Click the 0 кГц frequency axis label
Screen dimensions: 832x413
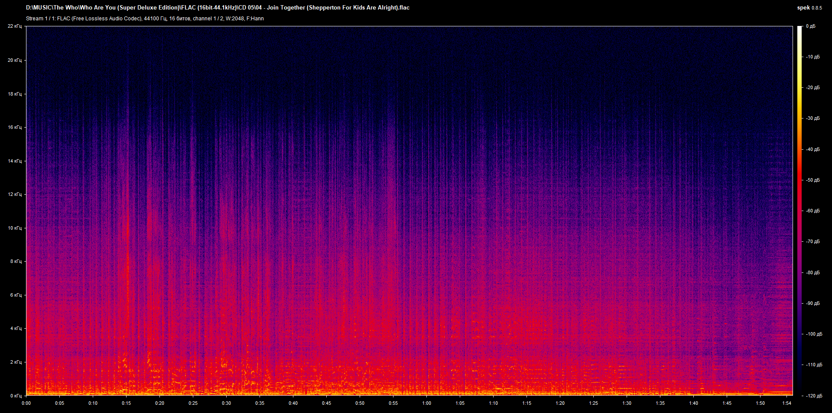(16, 396)
